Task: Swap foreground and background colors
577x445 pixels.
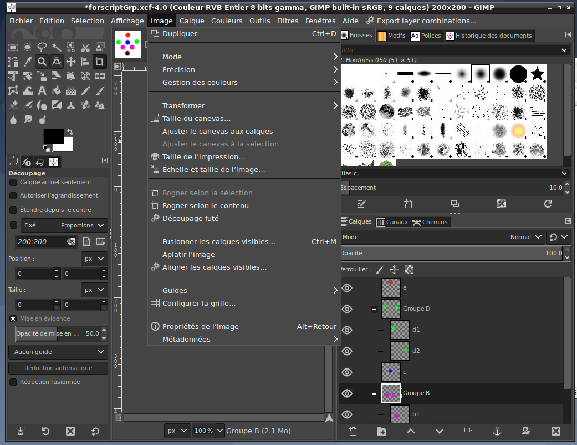Action: point(69,132)
